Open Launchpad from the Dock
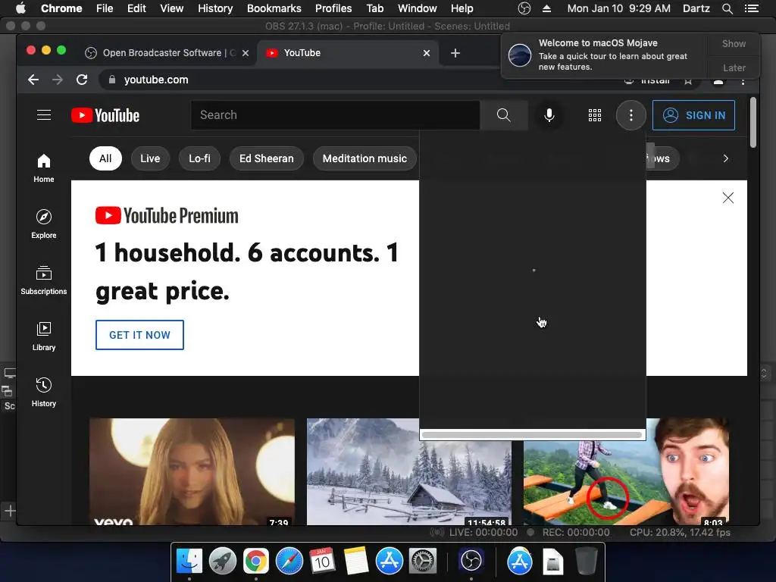Image resolution: width=776 pixels, height=582 pixels. [223, 562]
